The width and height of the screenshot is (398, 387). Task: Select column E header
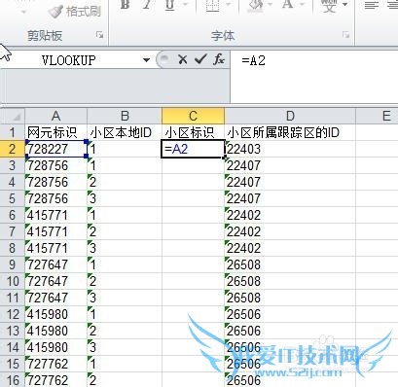pyautogui.click(x=377, y=116)
